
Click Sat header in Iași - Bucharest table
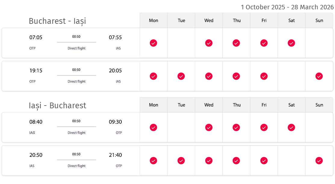(292, 105)
